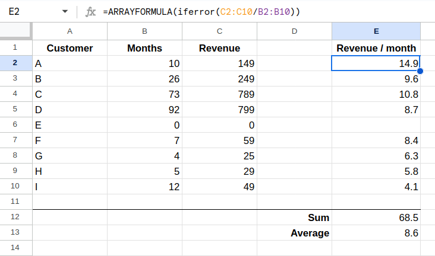The height and width of the screenshot is (256, 435).
Task: Click the fx function icon
Action: [x=90, y=12]
